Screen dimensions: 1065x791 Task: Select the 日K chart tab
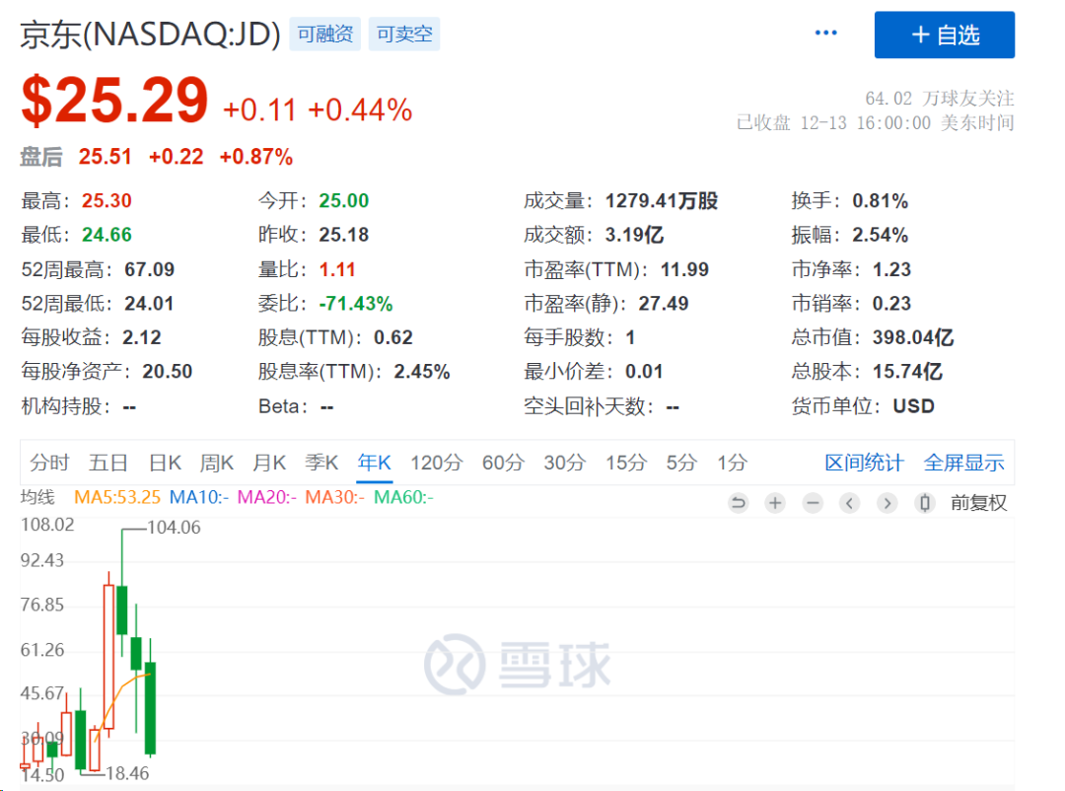(165, 463)
